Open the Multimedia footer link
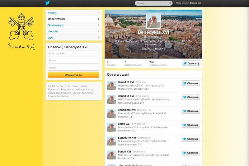The height and width of the screenshot is (166, 249). (x=87, y=93)
